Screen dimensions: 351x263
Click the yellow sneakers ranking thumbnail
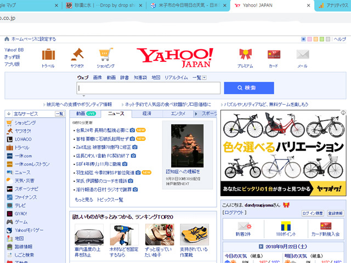(x=194, y=235)
